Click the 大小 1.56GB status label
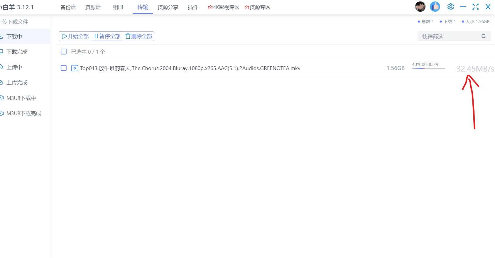 pos(476,22)
